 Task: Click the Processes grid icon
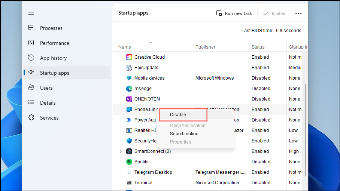(x=31, y=28)
